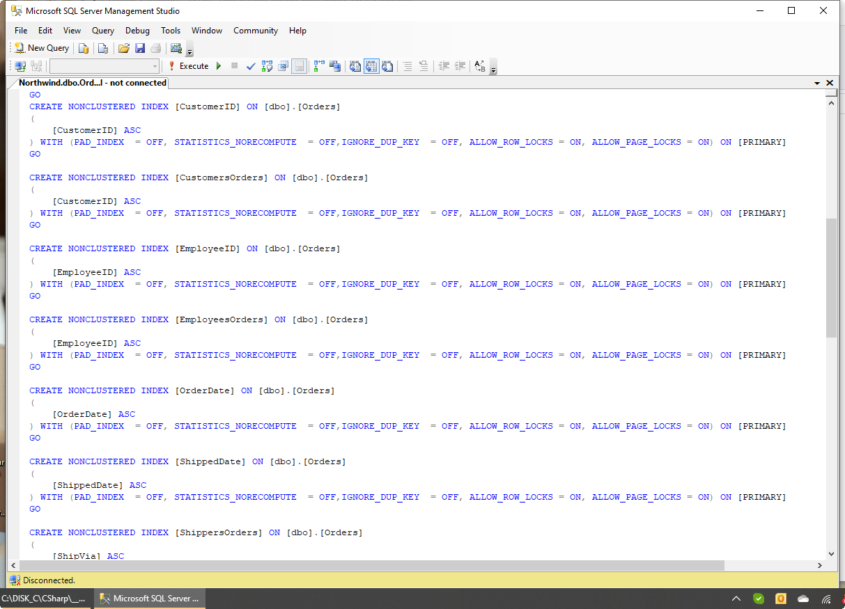Click the Query Options icon
Screen dimensions: 845x609
[x=283, y=66]
